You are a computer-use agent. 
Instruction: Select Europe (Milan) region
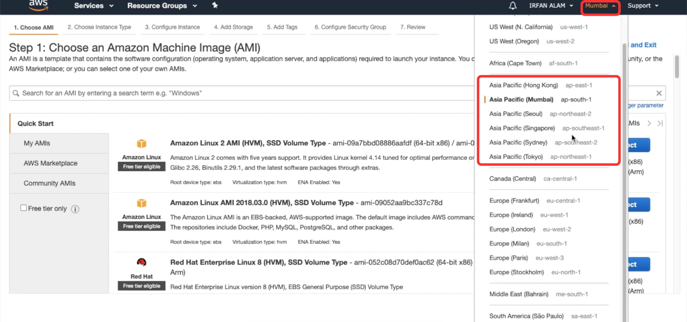click(528, 244)
